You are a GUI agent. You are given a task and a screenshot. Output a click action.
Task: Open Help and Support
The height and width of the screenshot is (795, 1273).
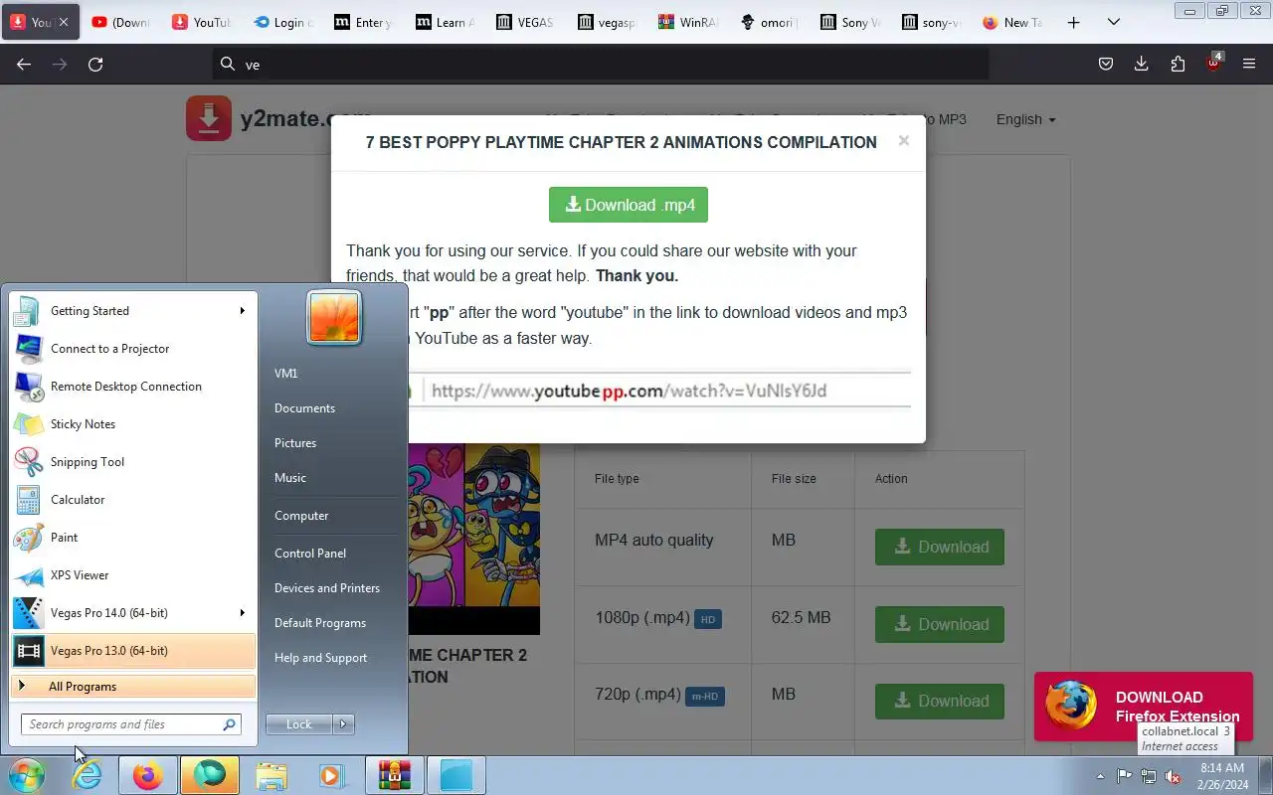point(320,658)
